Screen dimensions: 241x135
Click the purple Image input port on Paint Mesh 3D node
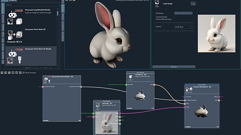click(185, 107)
